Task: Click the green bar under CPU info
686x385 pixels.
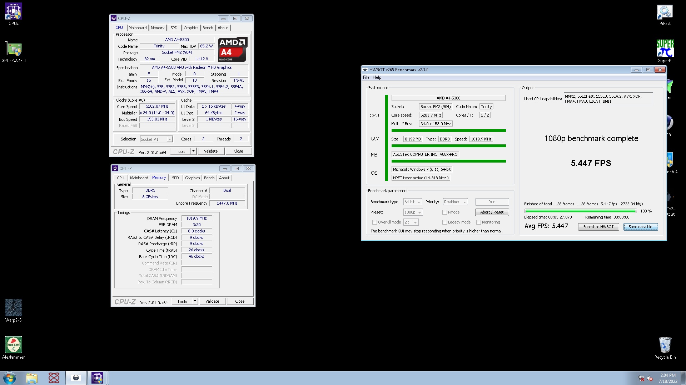Action: coord(448,130)
